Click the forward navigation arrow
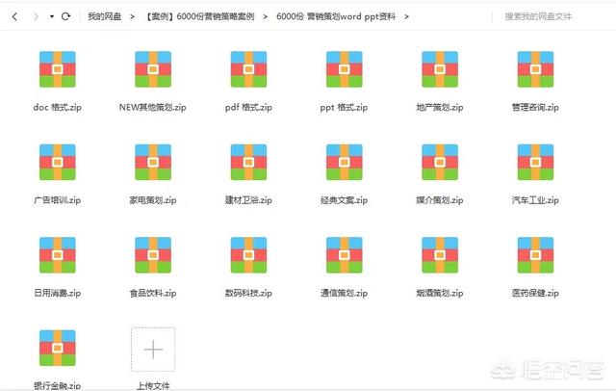The height and width of the screenshot is (391, 616). point(36,17)
